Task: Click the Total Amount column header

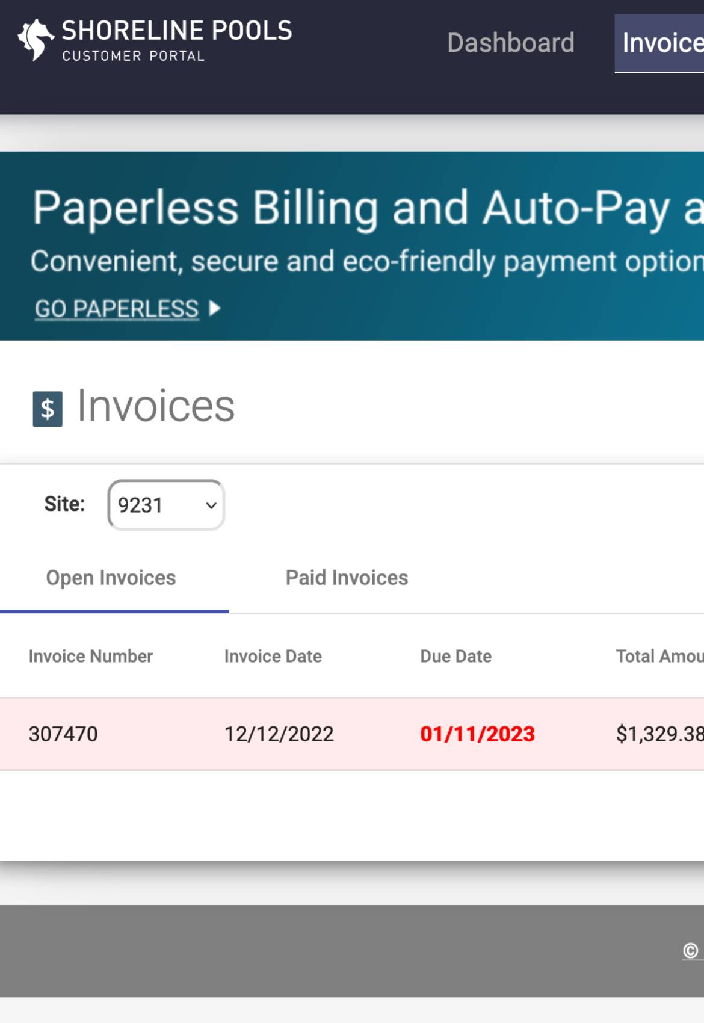Action: point(659,656)
